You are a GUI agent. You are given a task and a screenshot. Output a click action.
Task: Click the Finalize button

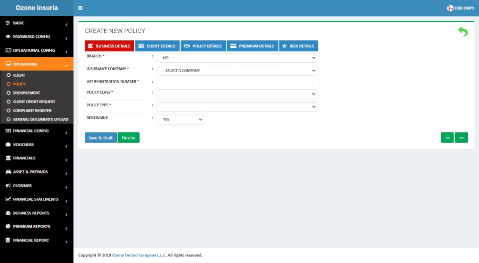coord(129,137)
